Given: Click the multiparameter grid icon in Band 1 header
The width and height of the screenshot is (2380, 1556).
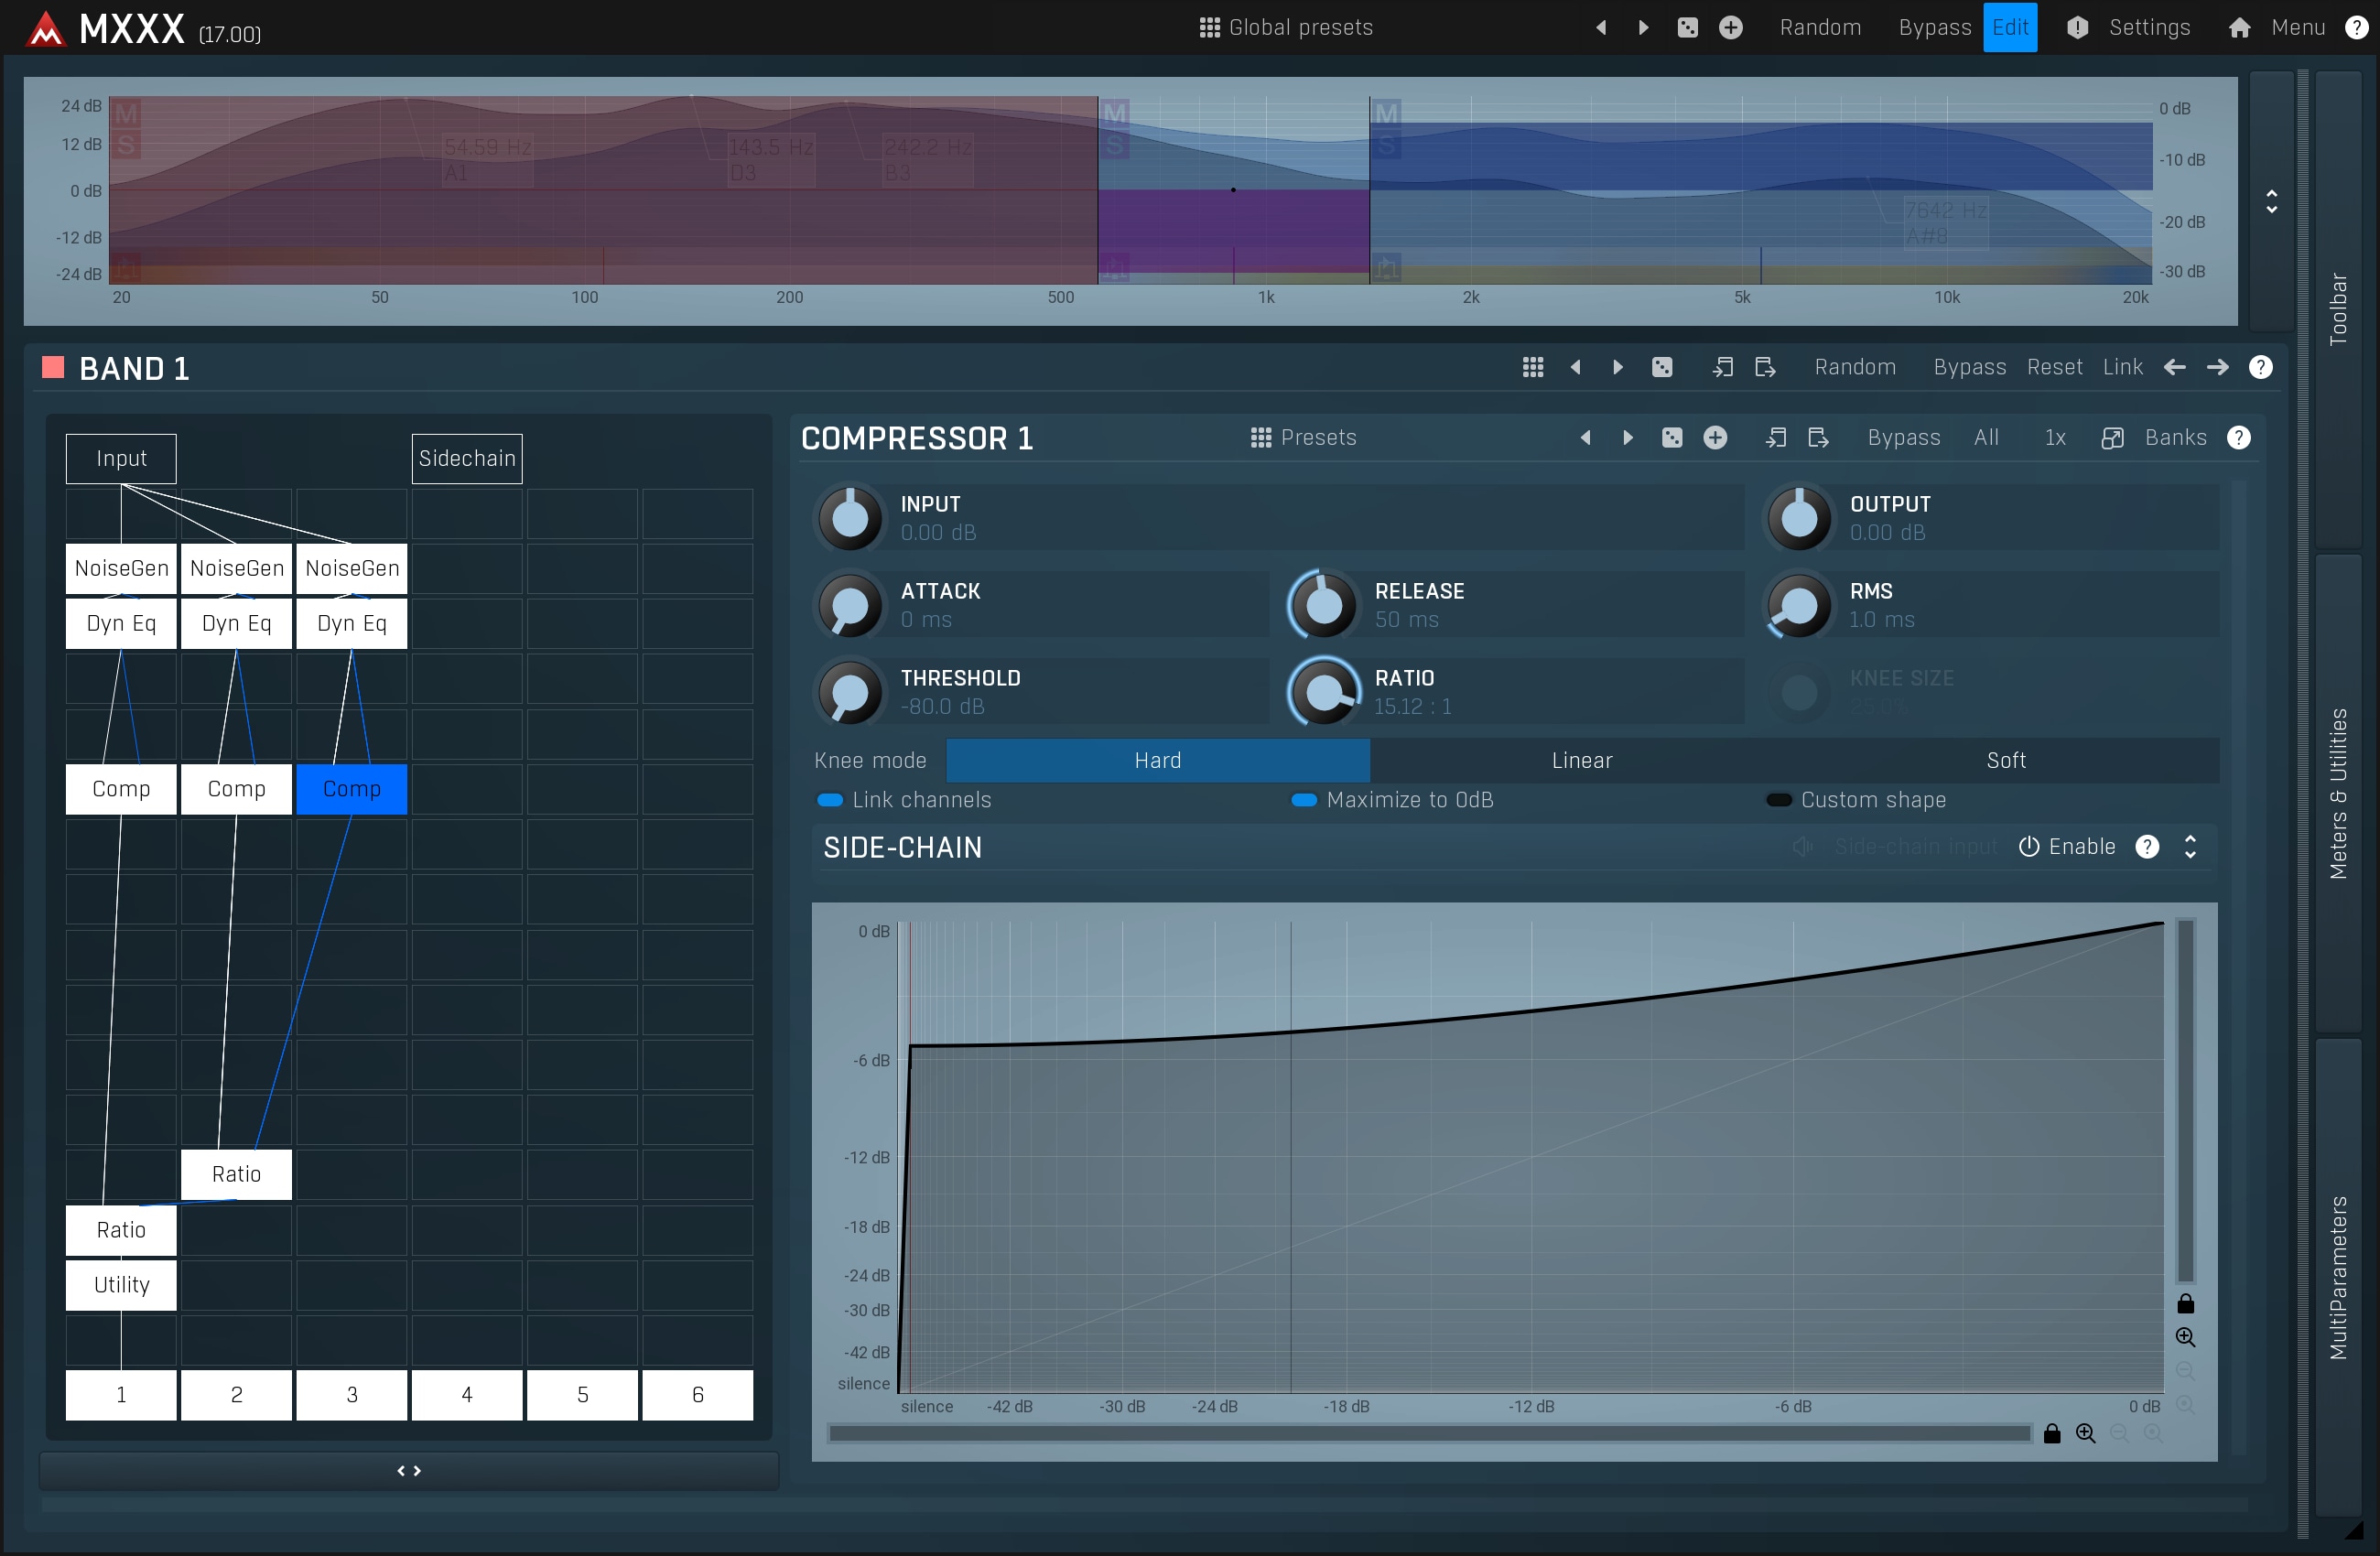Looking at the screenshot, I should [x=1531, y=366].
